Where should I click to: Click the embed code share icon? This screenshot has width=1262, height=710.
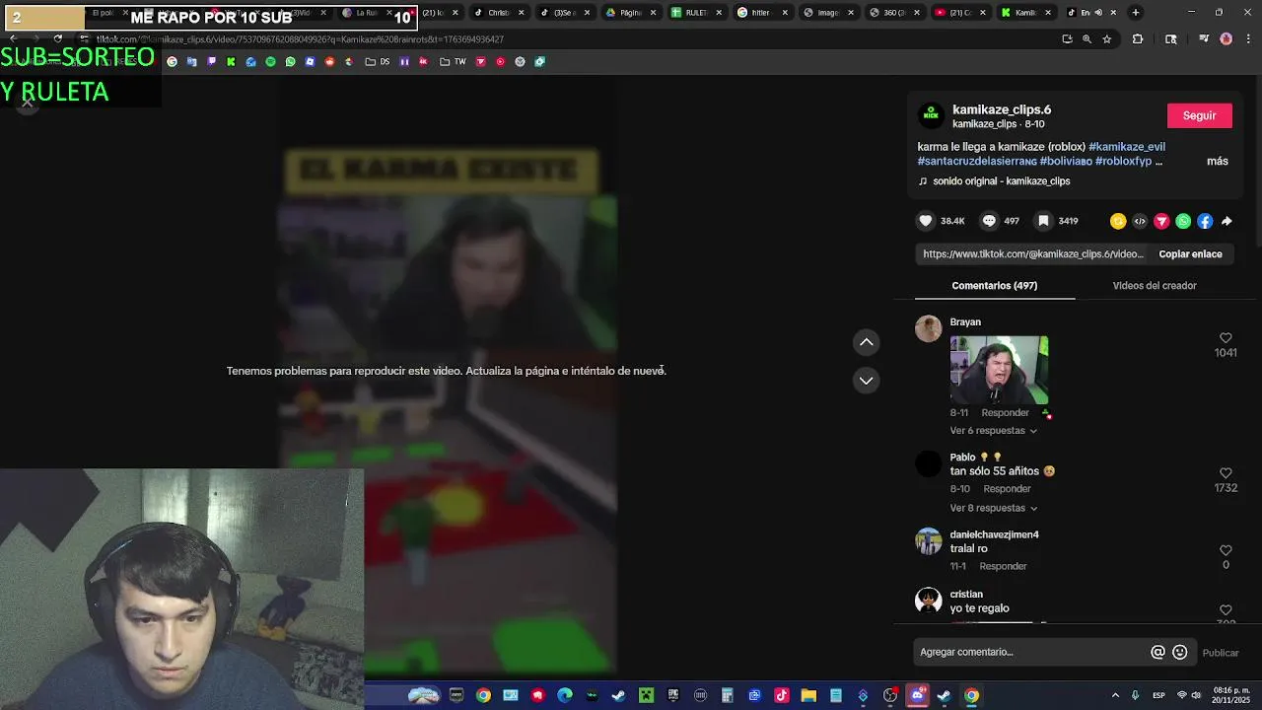pos(1140,221)
